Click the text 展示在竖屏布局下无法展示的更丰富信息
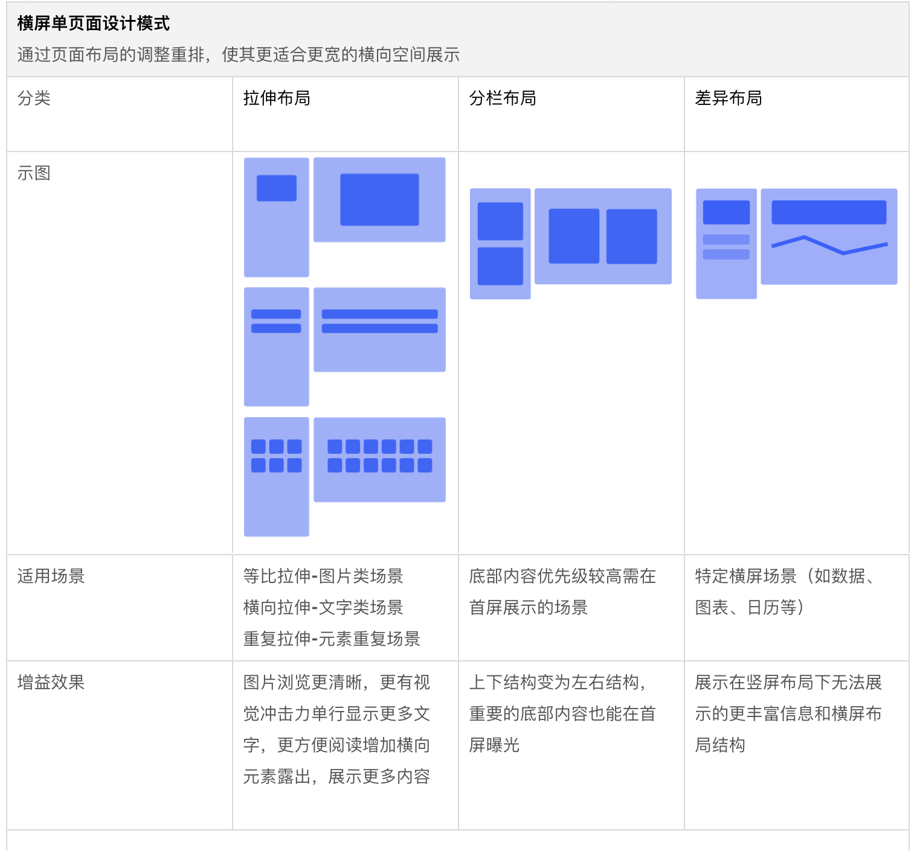Screen dimensions: 917x851 point(788,698)
